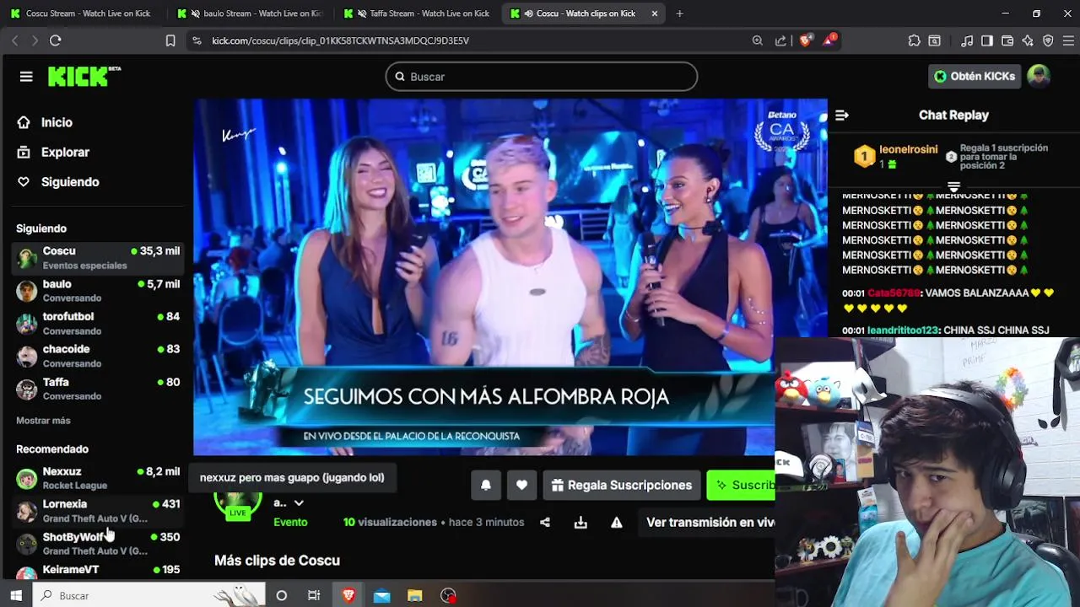
Task: Open Task View on taskbar
Action: coord(314,596)
